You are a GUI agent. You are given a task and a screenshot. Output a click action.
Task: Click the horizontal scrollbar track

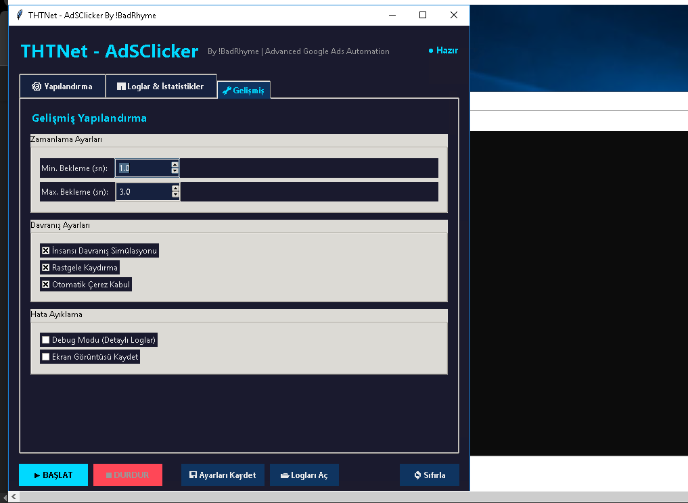[x=353, y=497]
